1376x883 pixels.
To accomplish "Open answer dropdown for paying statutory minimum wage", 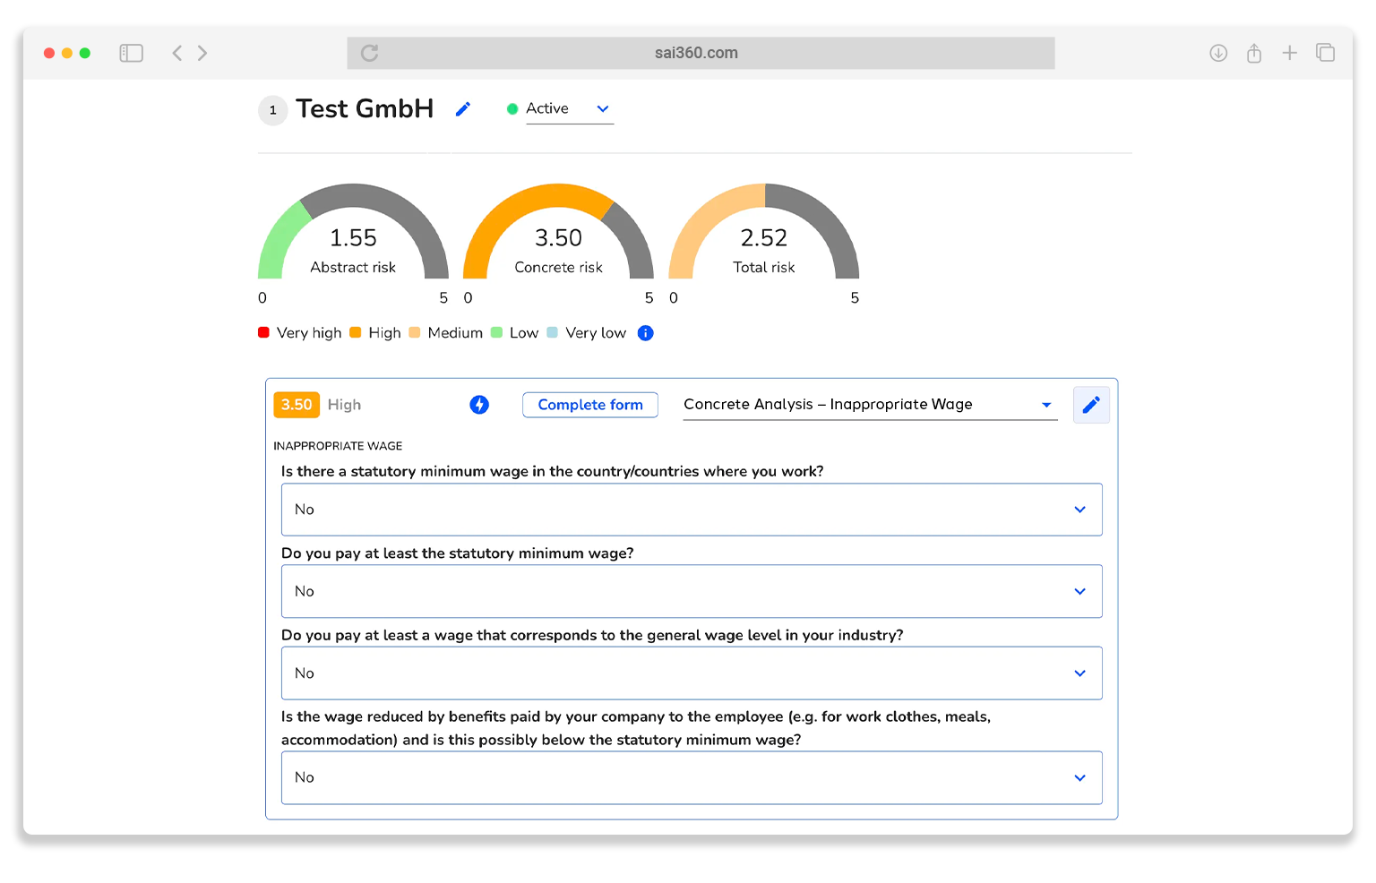I will pyautogui.click(x=691, y=591).
